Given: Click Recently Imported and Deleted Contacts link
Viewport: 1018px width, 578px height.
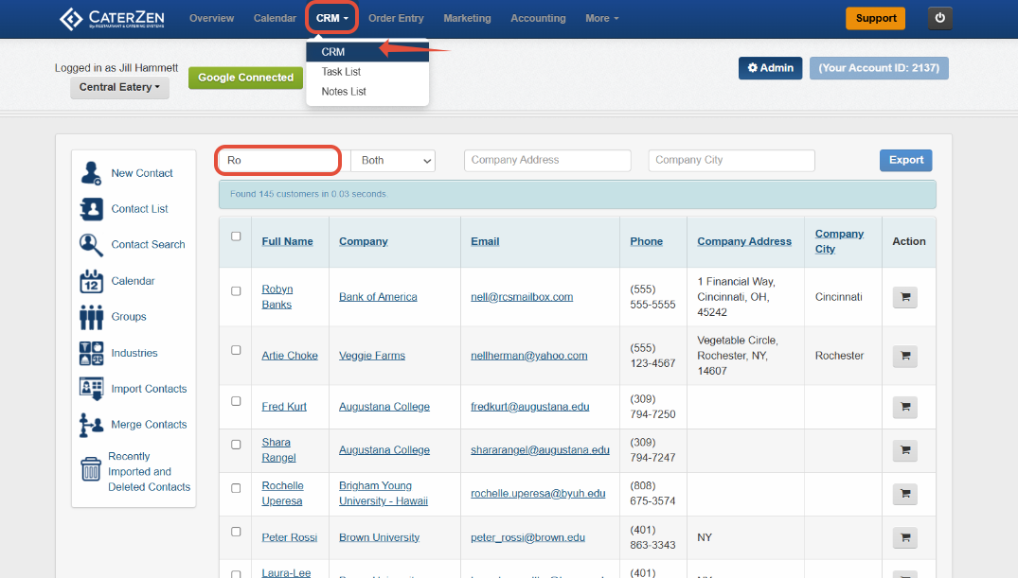Looking at the screenshot, I should click(150, 472).
